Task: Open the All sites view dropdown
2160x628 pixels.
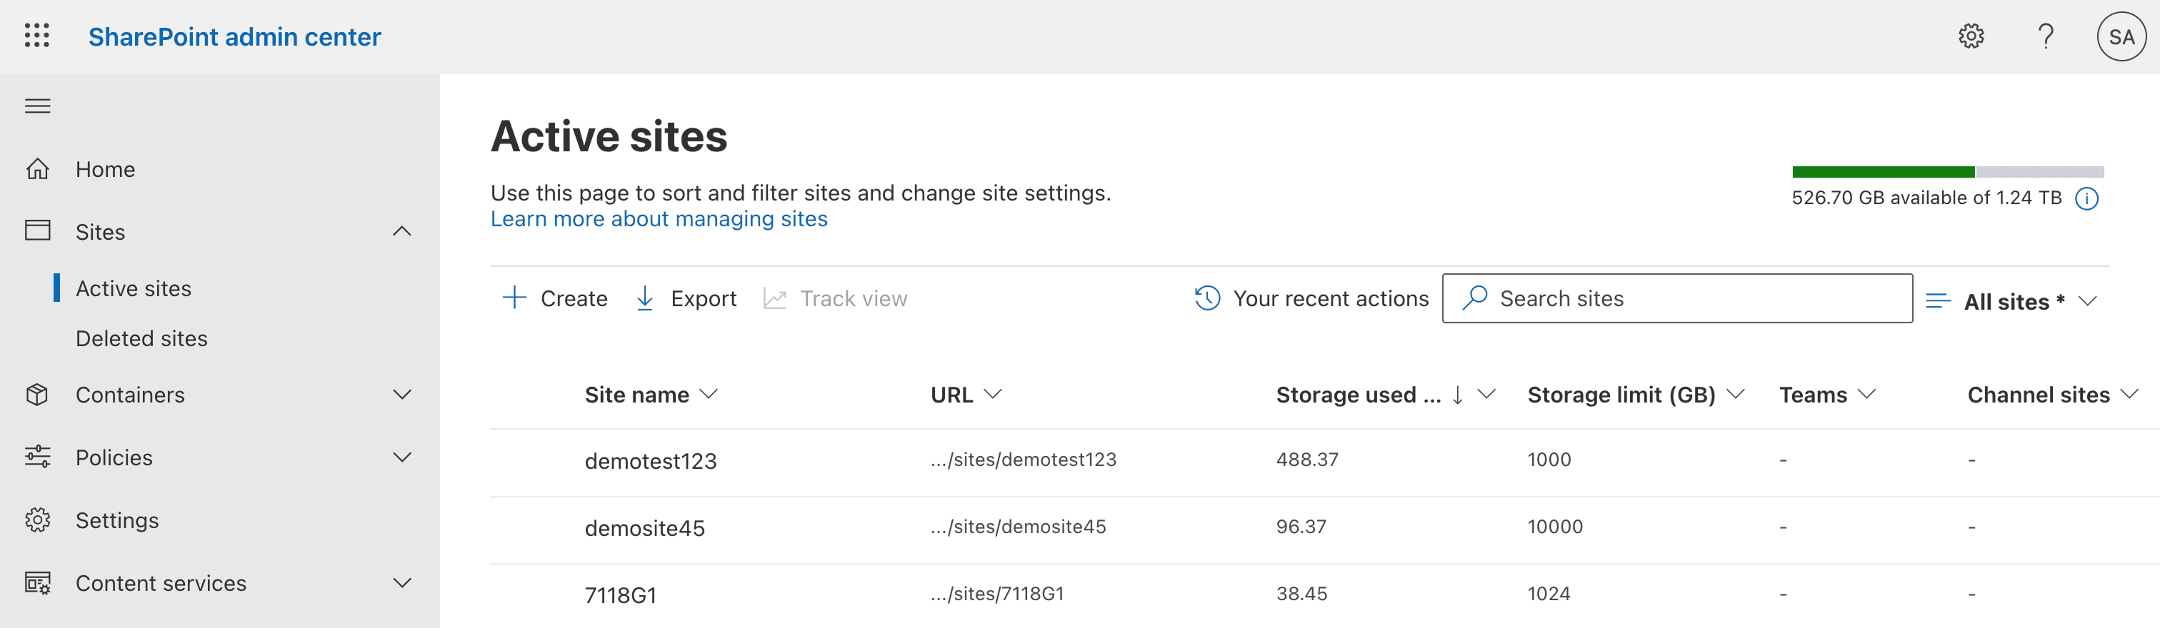Action: point(2012,301)
